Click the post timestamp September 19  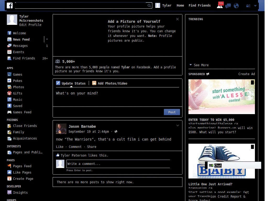[x=89, y=131]
